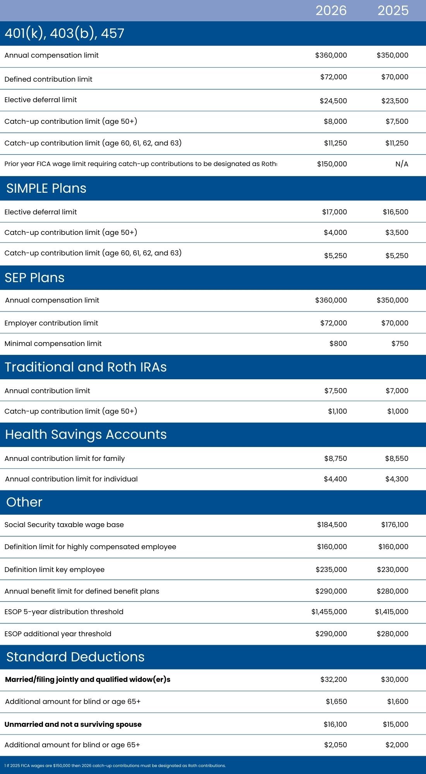426x774 pixels.
Task: Click the N/A value for 2025
Action: pos(402,164)
